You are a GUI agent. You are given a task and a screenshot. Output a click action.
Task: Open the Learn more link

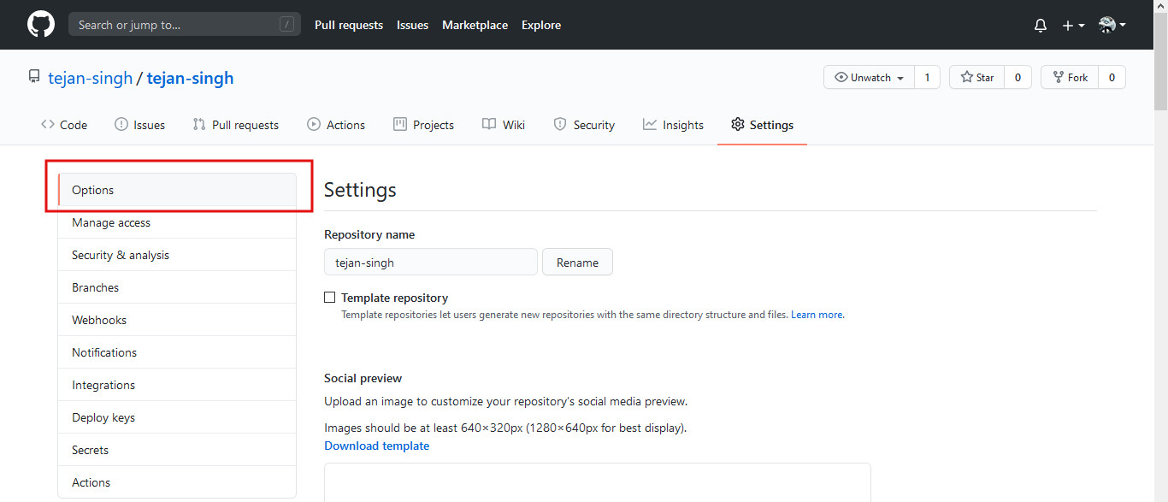[x=817, y=315]
